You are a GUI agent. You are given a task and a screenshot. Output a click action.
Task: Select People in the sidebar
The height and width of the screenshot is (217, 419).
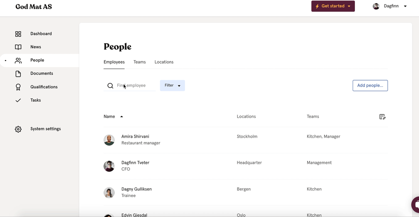click(37, 60)
